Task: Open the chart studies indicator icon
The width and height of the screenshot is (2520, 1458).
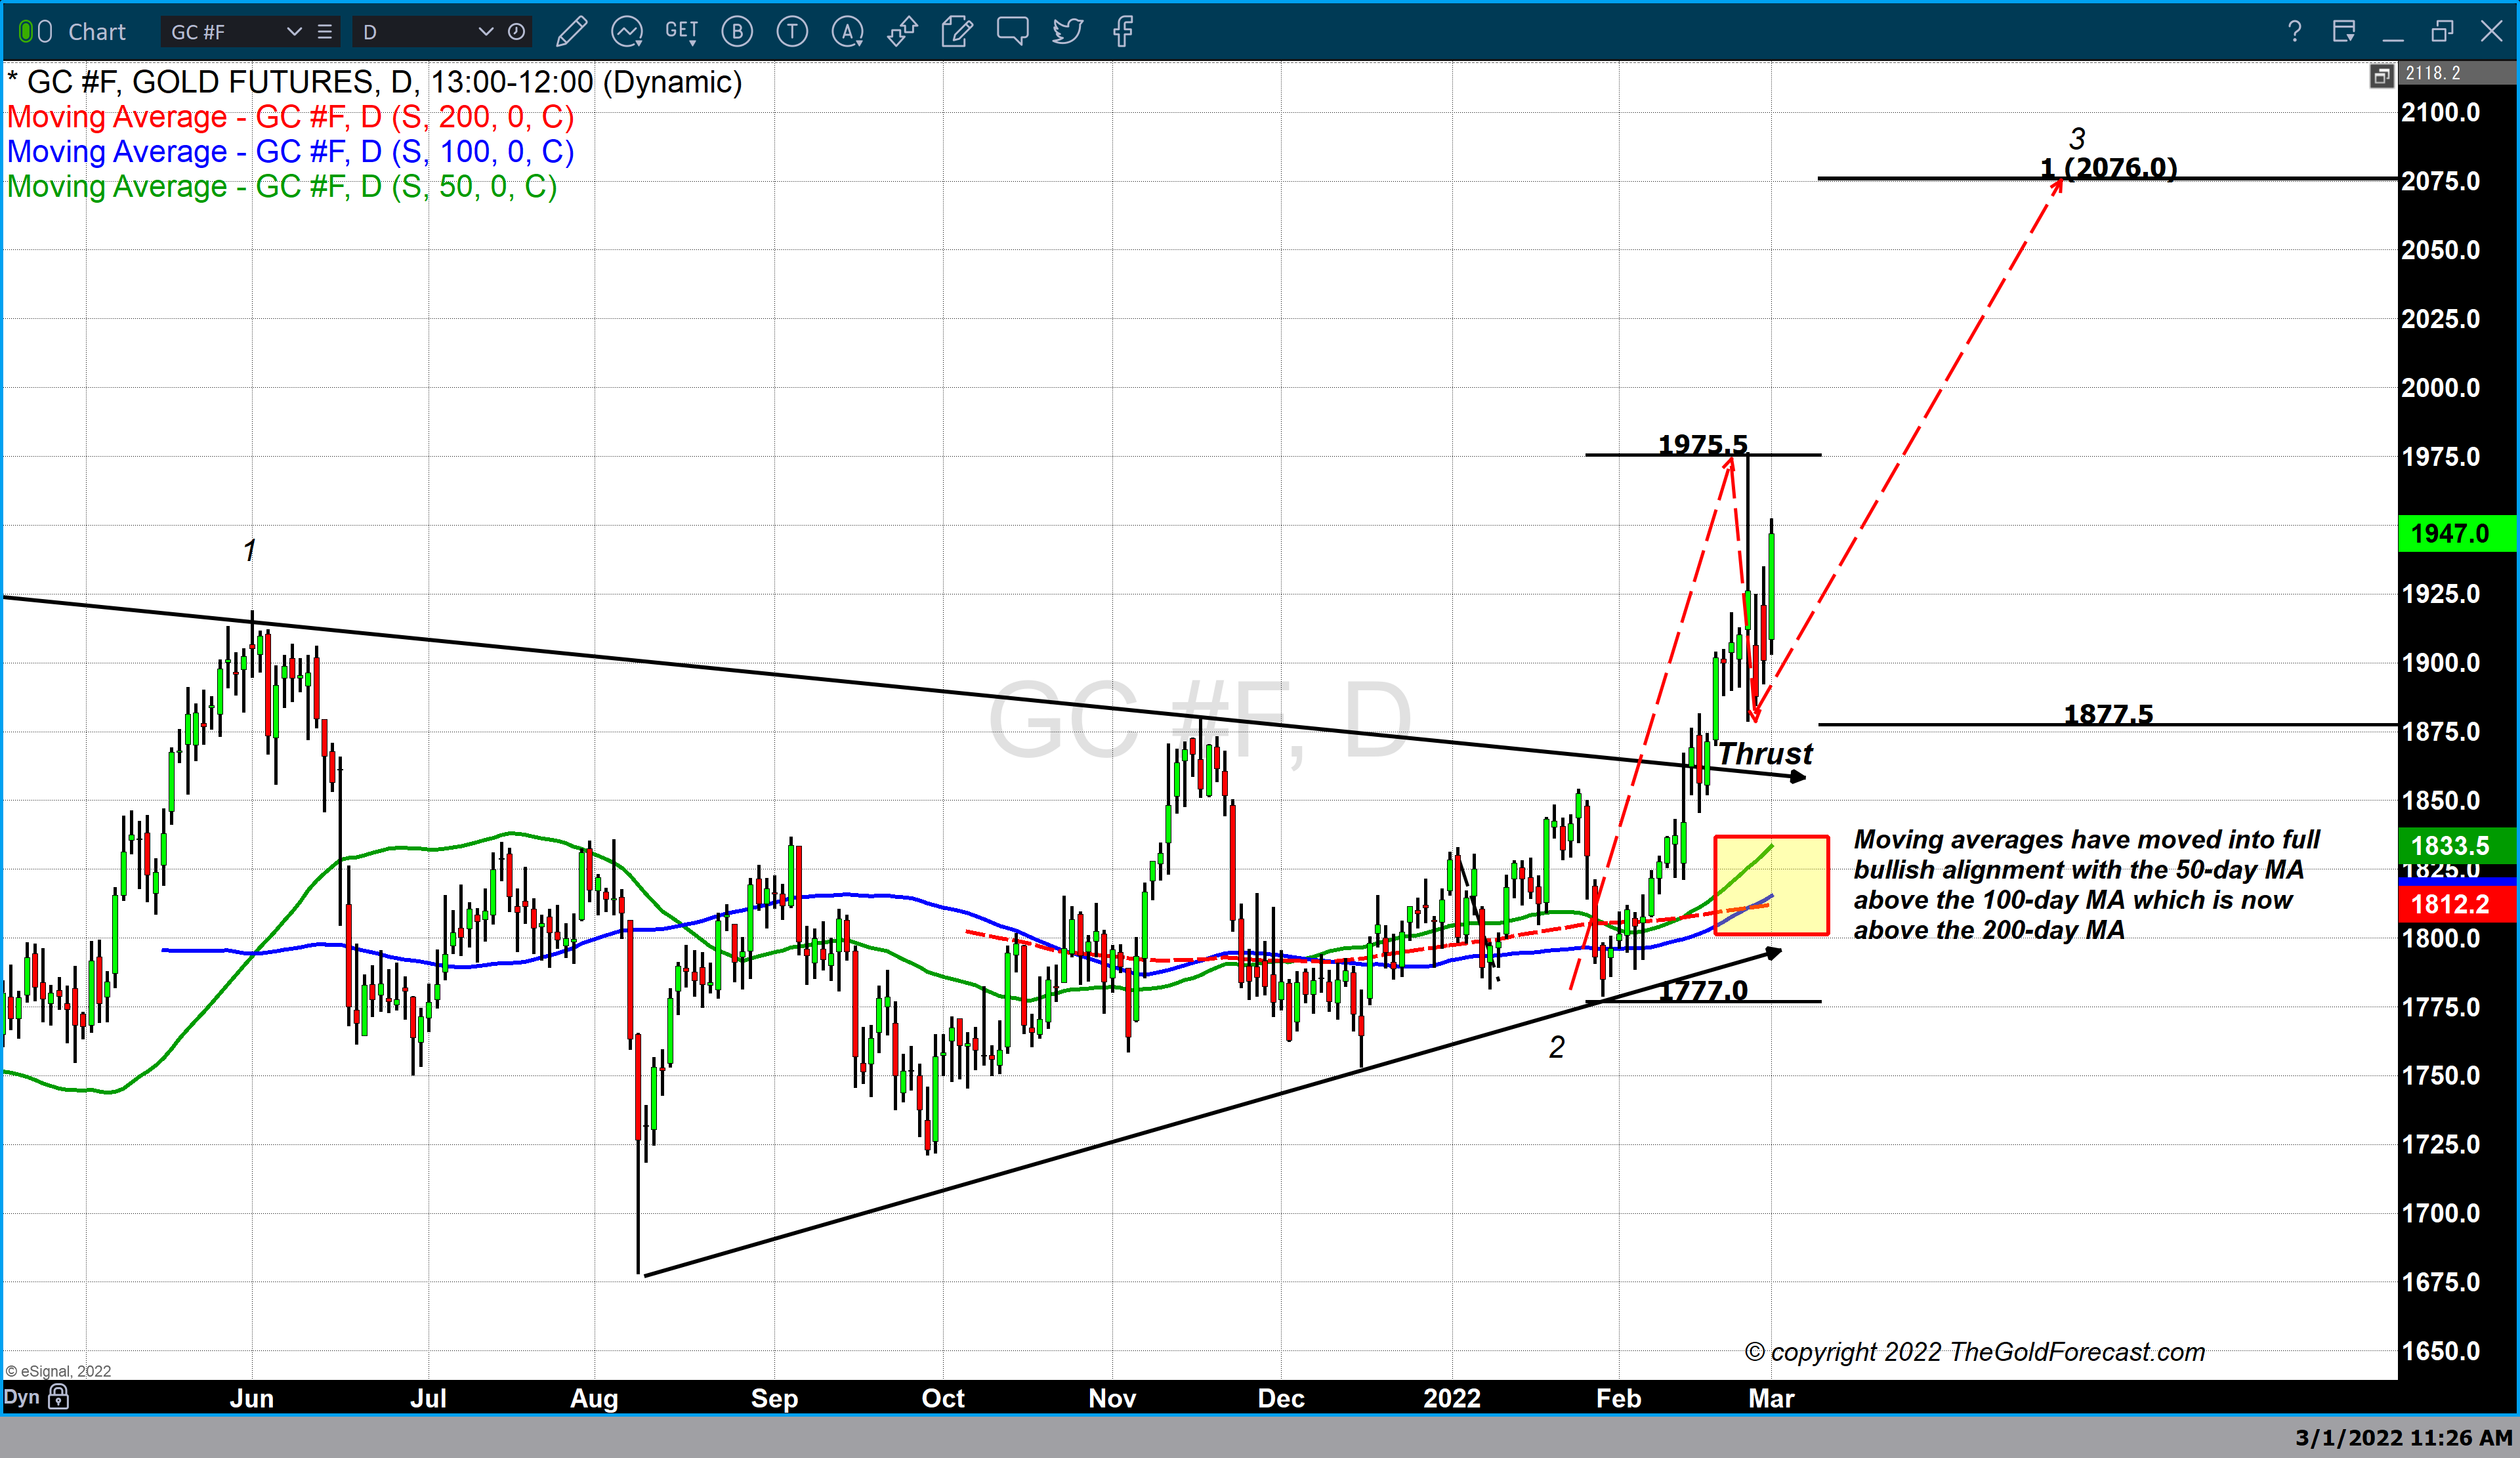Action: (627, 32)
